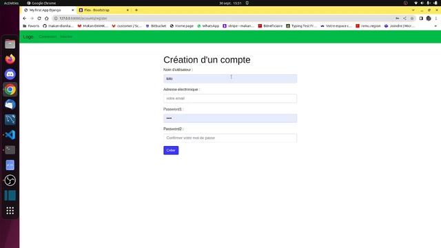This screenshot has width=441, height=248.
Task: Open the Votre espace bookmark
Action: [x=336, y=26]
